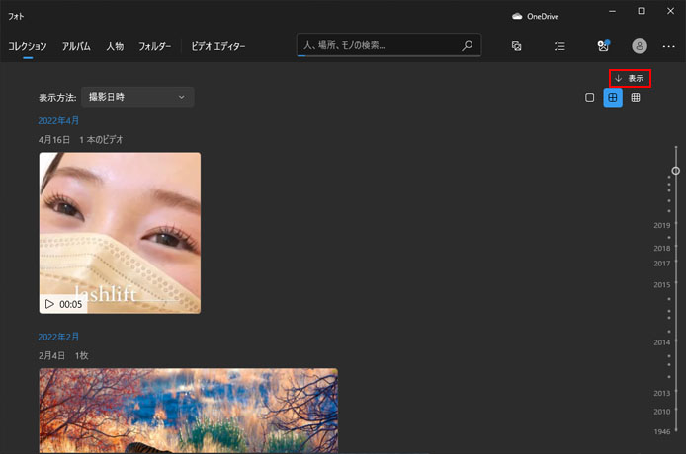
Task: Jump to 2014 on the timeline
Action: tap(662, 342)
